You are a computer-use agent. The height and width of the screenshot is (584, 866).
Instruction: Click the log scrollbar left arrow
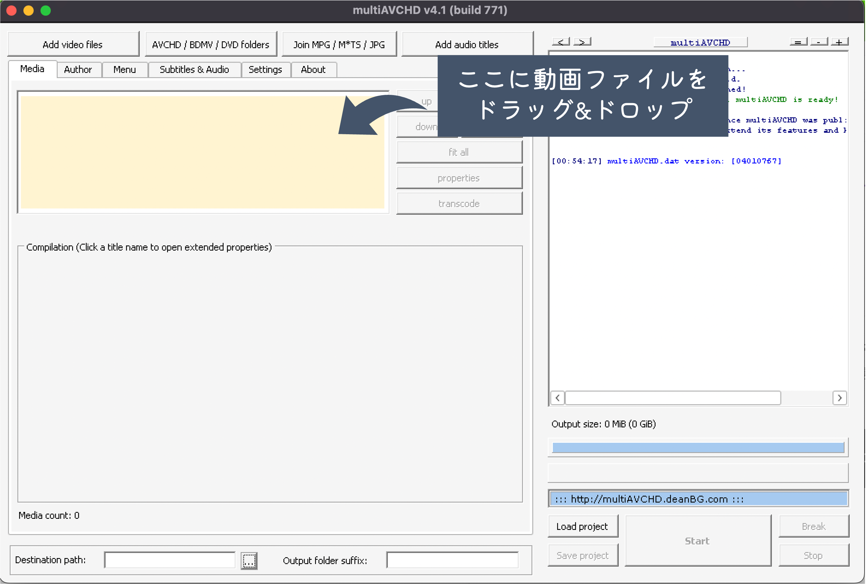557,397
